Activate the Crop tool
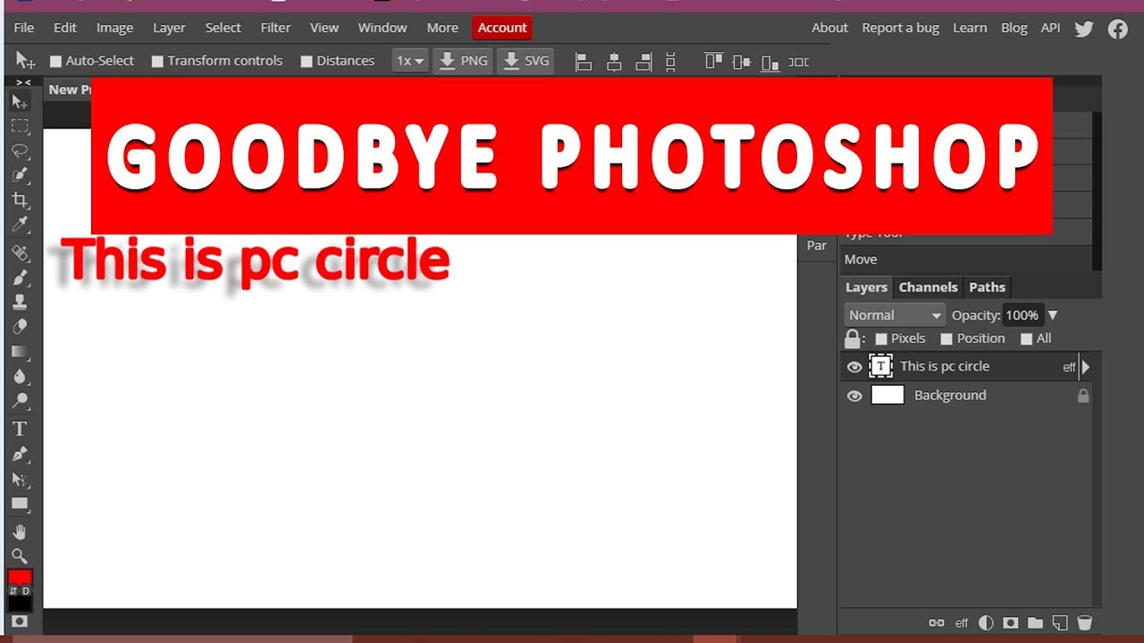 pyautogui.click(x=20, y=201)
